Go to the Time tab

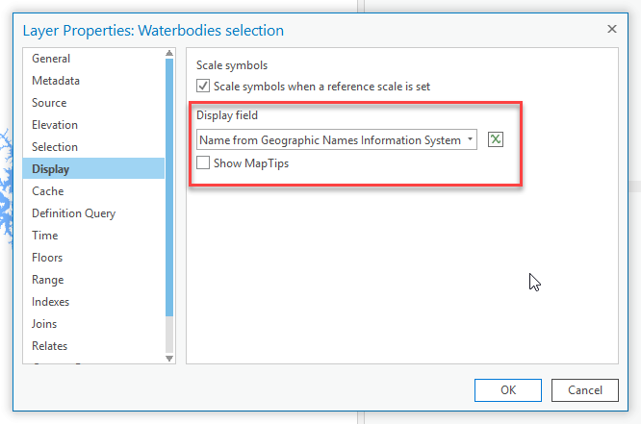tap(44, 236)
